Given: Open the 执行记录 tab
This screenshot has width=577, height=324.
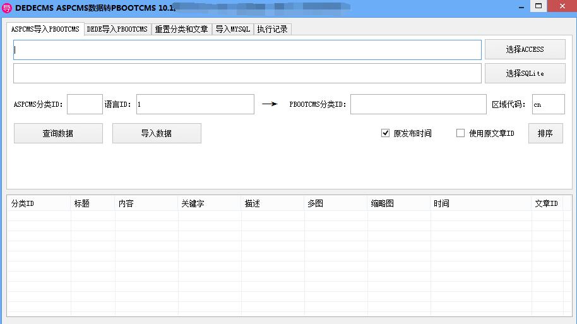Looking at the screenshot, I should click(x=272, y=29).
